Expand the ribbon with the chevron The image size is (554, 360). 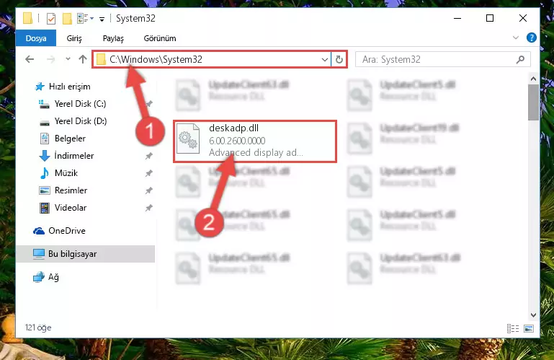[516, 38]
